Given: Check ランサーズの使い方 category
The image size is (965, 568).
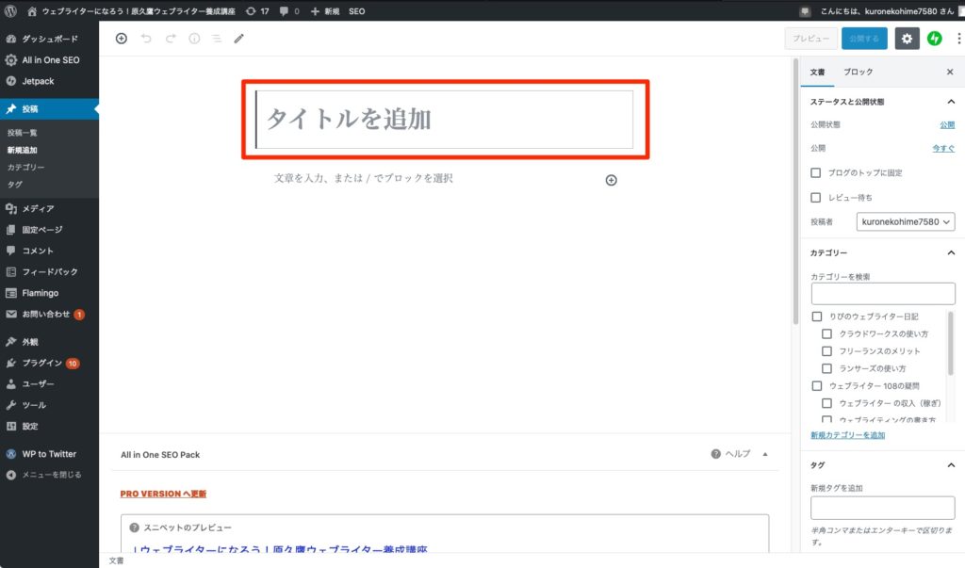Looking at the screenshot, I should pyautogui.click(x=826, y=368).
